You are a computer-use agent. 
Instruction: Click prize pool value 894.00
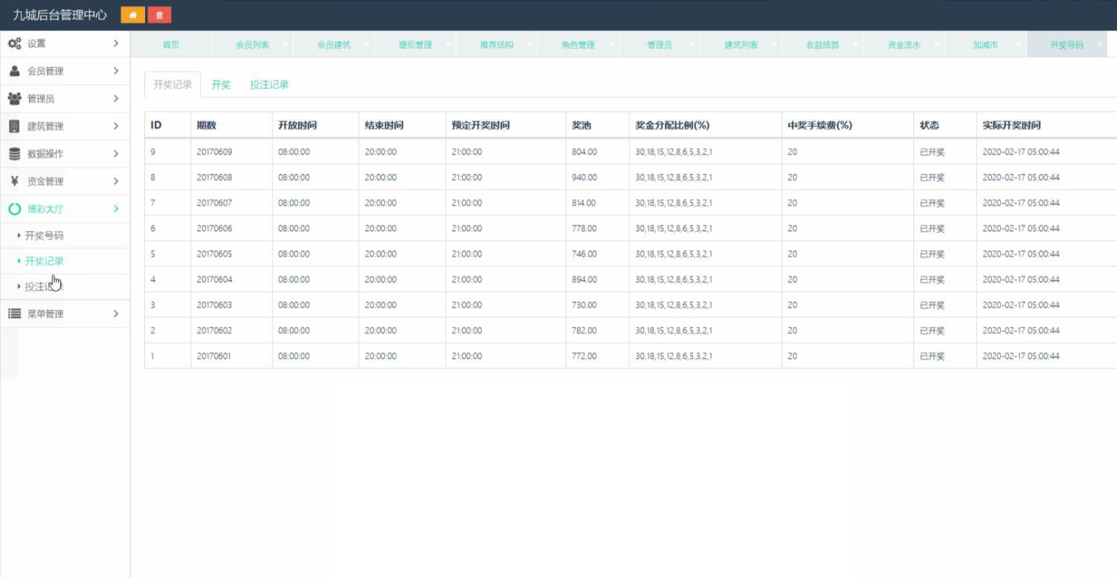(584, 279)
